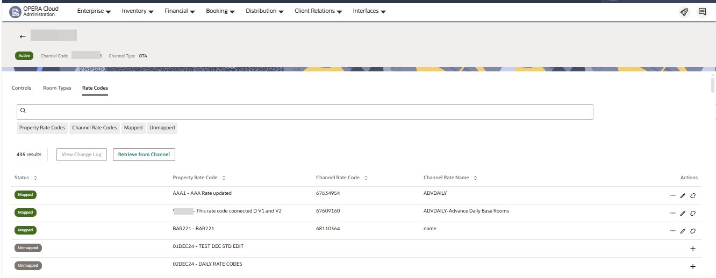Open more actions for 67609160 row

pyautogui.click(x=672, y=214)
